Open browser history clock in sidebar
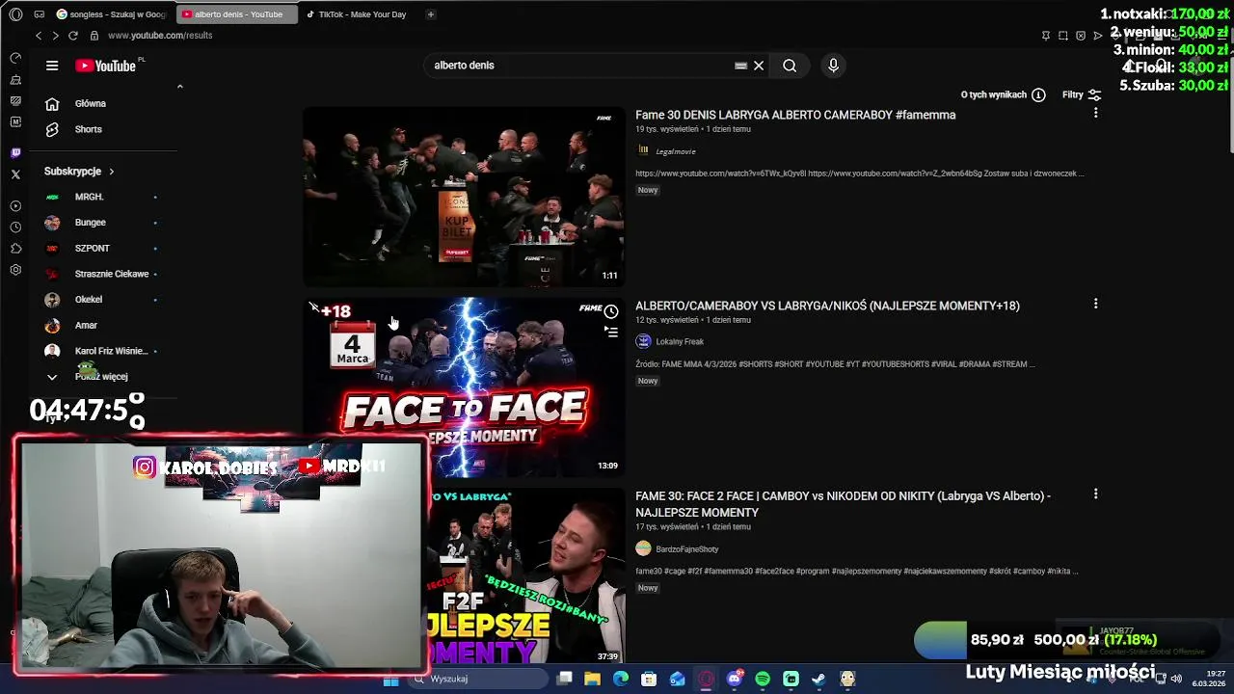The image size is (1234, 694). [x=15, y=227]
